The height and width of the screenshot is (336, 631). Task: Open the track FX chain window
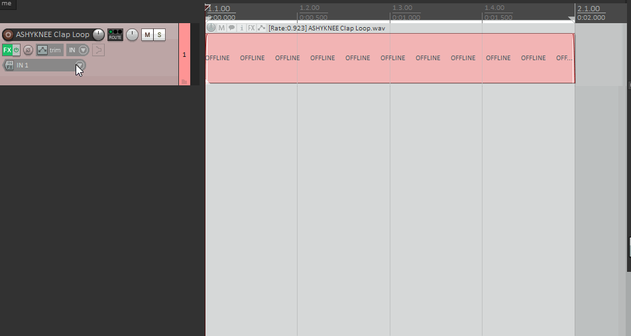(7, 50)
